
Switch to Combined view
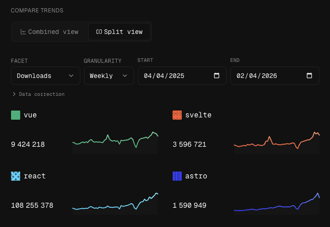[49, 32]
